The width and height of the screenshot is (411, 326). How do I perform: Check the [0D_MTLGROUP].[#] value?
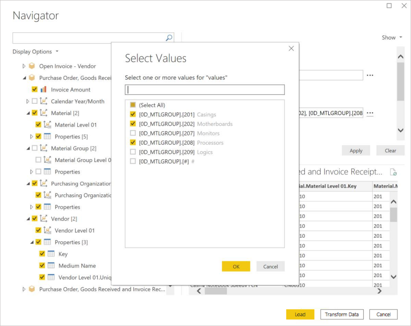(x=133, y=161)
